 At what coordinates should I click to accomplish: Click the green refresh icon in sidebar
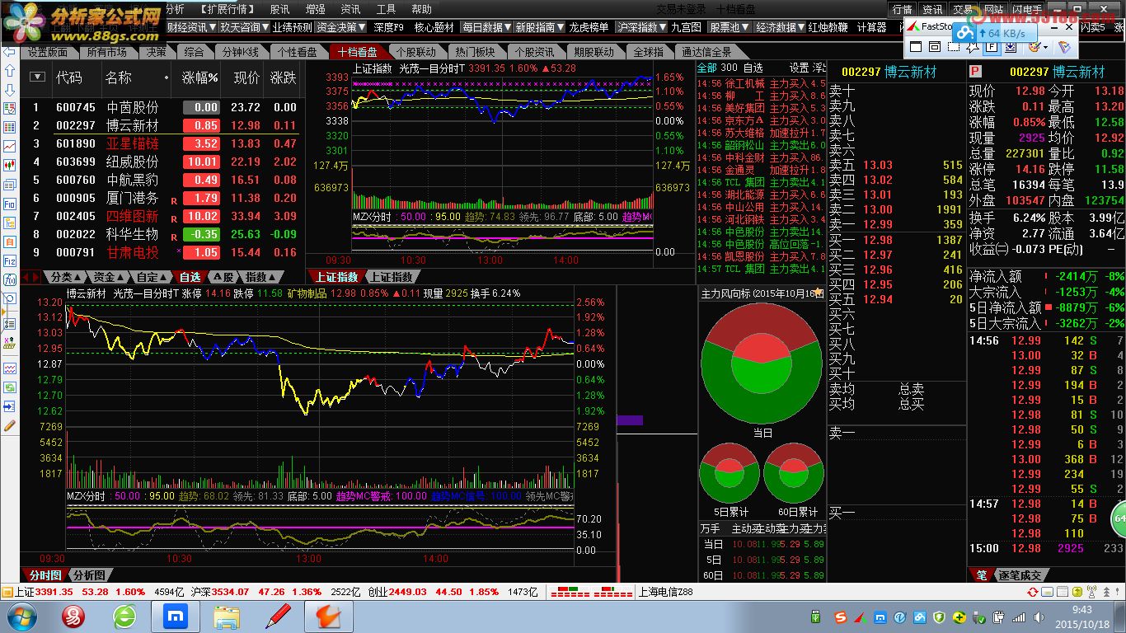(x=10, y=387)
